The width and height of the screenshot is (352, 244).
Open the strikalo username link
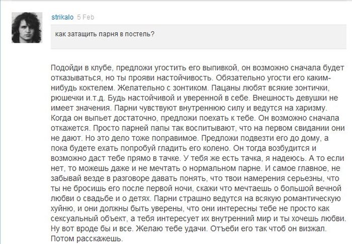pyautogui.click(x=62, y=17)
